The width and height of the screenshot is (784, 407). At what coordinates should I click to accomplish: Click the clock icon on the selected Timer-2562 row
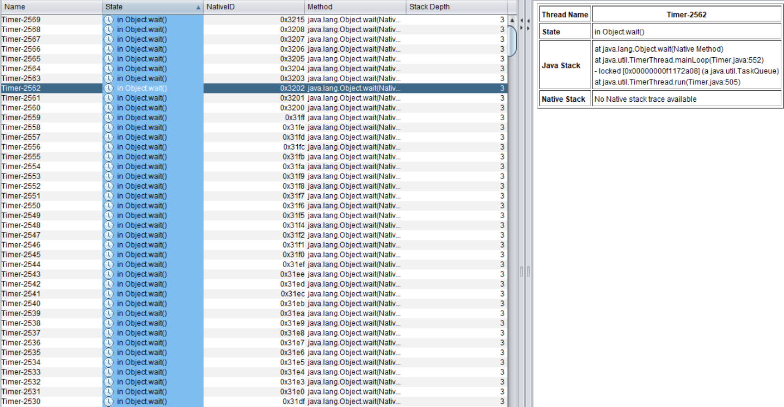[x=108, y=88]
